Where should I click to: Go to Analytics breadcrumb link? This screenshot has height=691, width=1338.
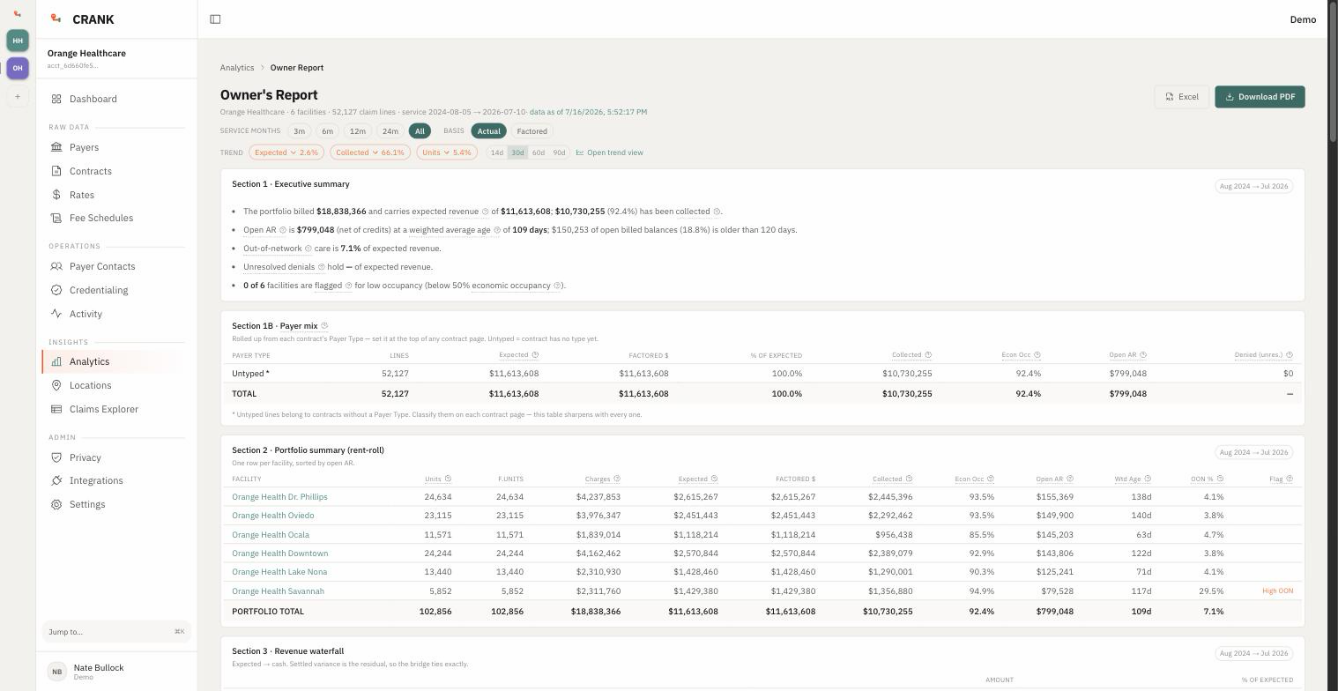[237, 68]
